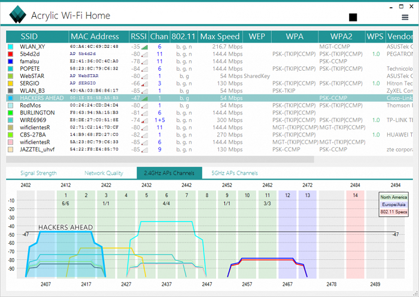Sort by the Chan column header
The image size is (419, 297).
point(159,37)
